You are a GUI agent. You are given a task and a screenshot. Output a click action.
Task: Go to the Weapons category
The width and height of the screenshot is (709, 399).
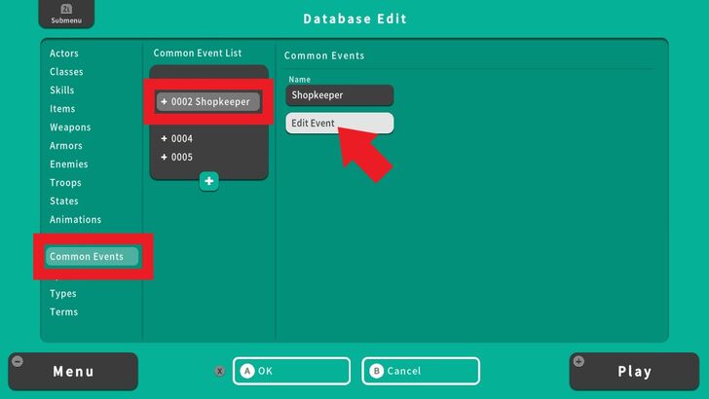pos(70,127)
